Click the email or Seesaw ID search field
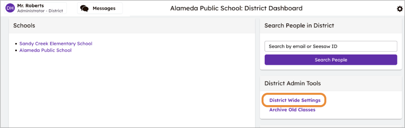The height and width of the screenshot is (128, 405). tap(331, 46)
